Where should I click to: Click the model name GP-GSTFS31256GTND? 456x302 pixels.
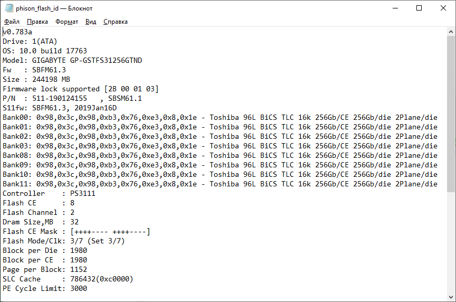tap(106, 61)
